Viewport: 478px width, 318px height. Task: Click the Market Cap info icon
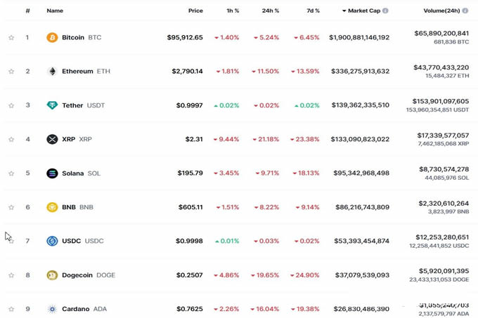click(x=385, y=11)
